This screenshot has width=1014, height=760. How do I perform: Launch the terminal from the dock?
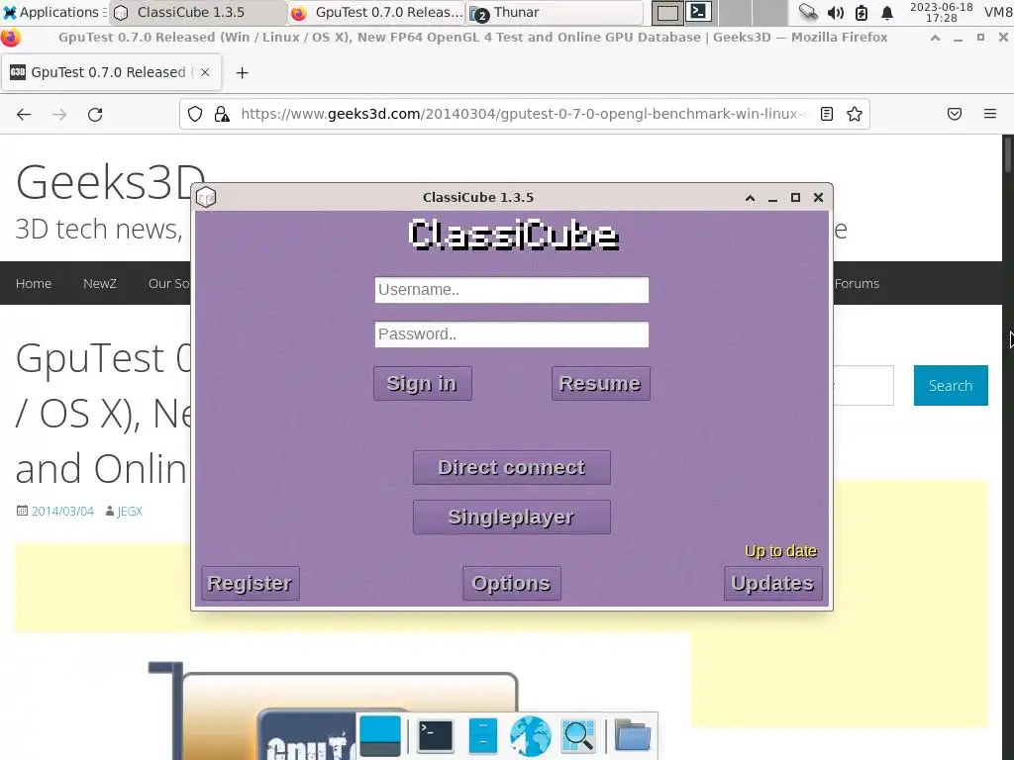coord(436,736)
